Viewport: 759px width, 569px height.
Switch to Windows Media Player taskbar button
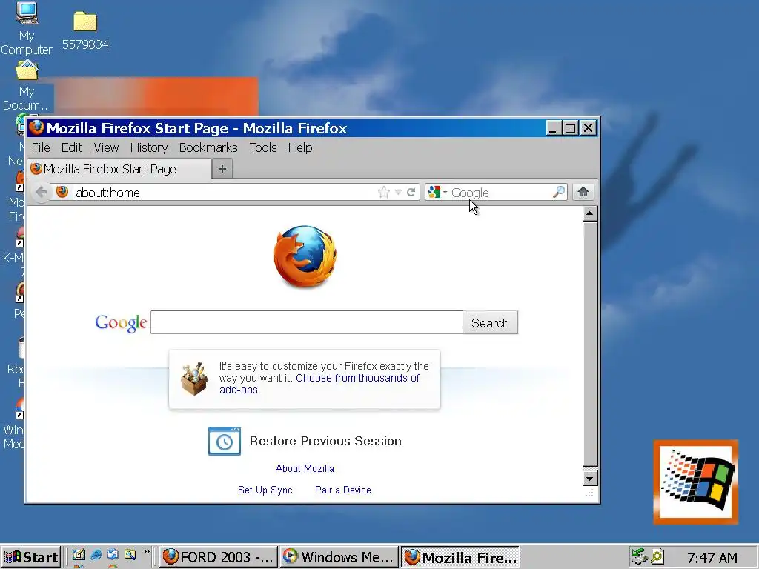339,557
